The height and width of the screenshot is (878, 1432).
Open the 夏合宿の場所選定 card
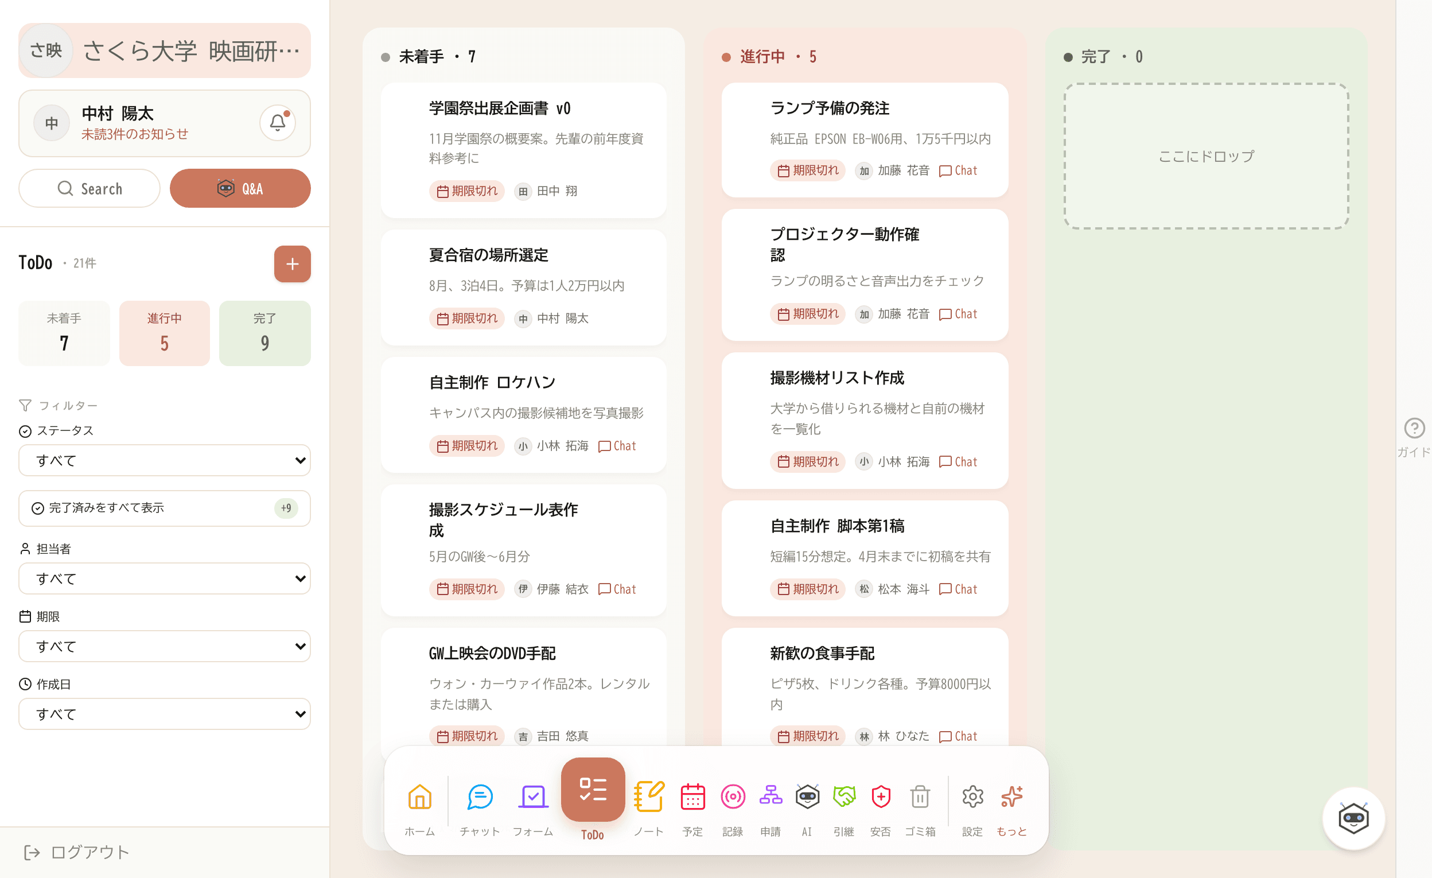coord(524,288)
